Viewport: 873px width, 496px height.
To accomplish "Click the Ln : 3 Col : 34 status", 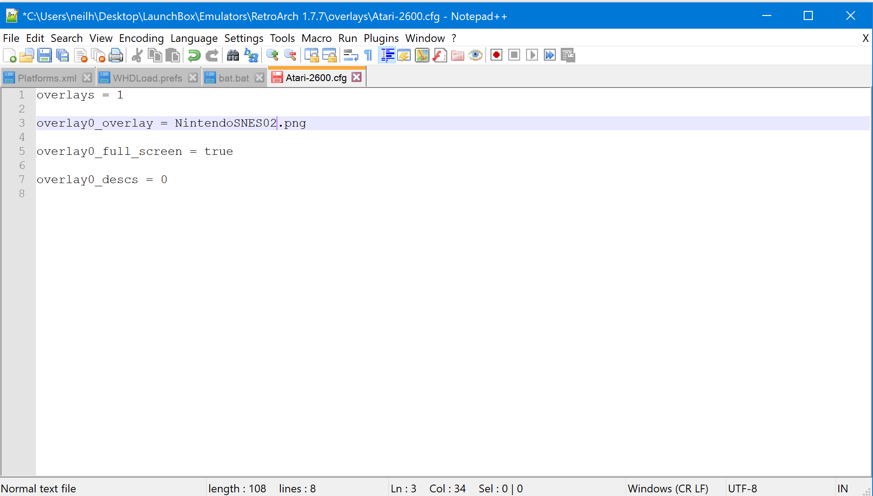I will tap(428, 489).
